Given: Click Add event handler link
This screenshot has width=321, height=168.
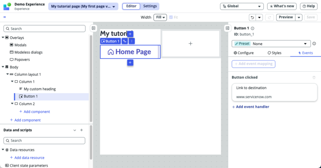Looking at the screenshot, I should [x=251, y=107].
